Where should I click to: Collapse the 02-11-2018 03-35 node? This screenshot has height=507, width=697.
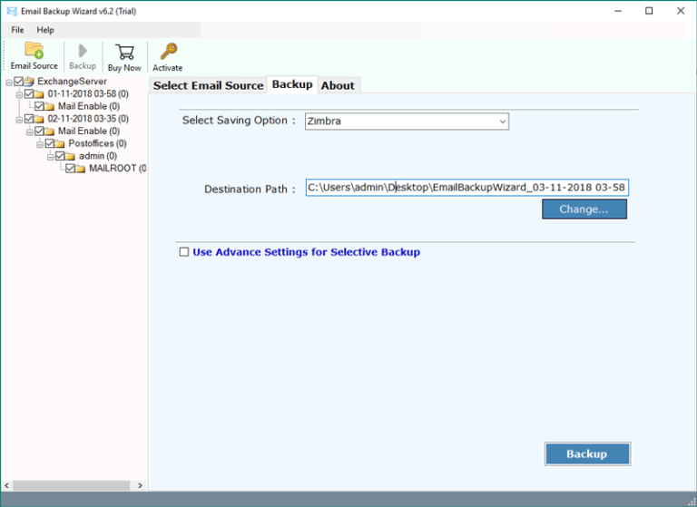click(19, 120)
